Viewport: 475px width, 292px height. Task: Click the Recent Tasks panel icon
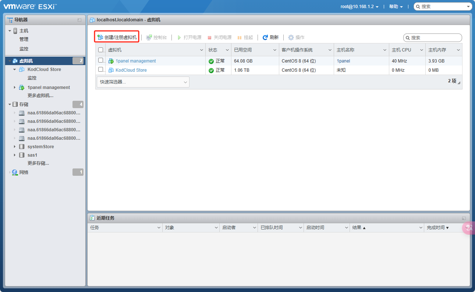[x=92, y=218]
